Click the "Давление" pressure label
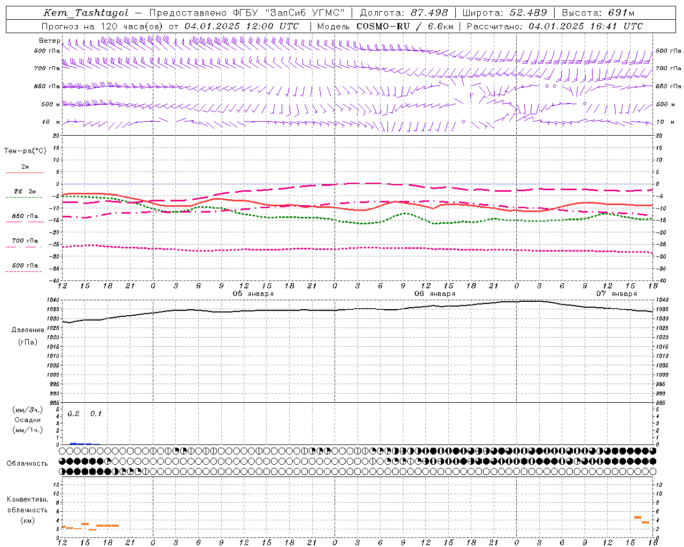Screen dimensions: 684x547 [x=28, y=330]
